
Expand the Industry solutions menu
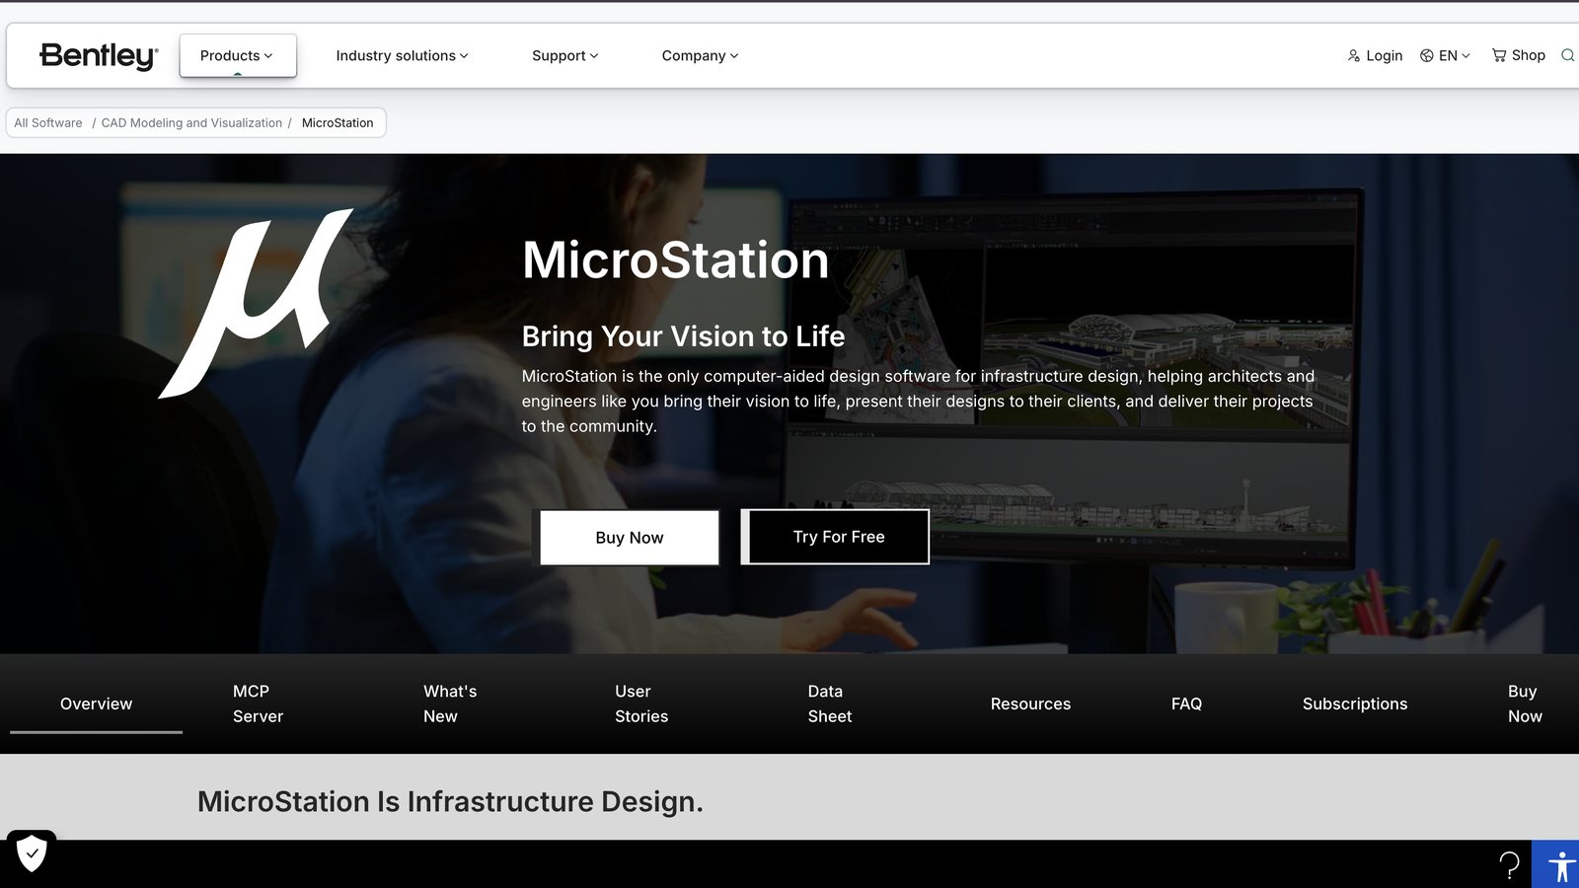click(x=402, y=56)
